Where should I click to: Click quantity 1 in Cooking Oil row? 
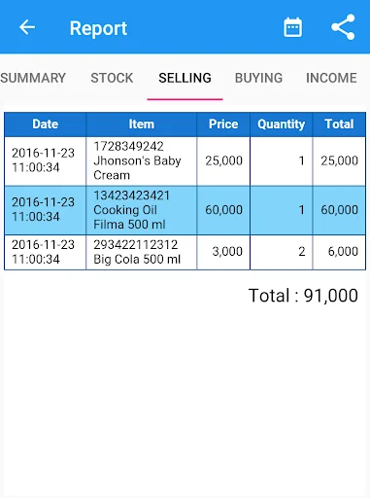click(282, 210)
